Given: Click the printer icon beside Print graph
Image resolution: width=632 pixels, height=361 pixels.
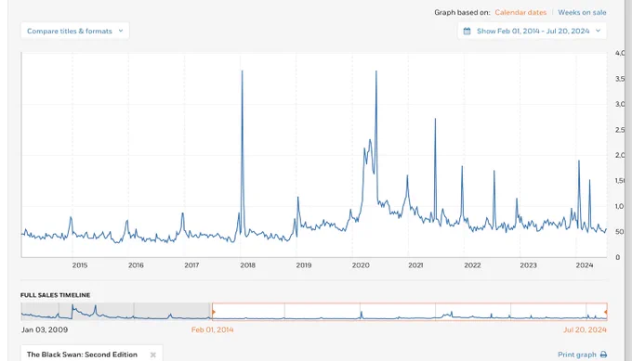Looking at the screenshot, I should [603, 355].
